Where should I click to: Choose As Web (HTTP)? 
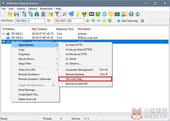(85, 45)
